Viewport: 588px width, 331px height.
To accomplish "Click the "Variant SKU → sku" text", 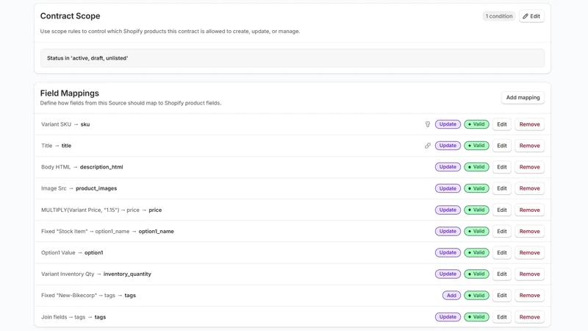I will tap(65, 124).
